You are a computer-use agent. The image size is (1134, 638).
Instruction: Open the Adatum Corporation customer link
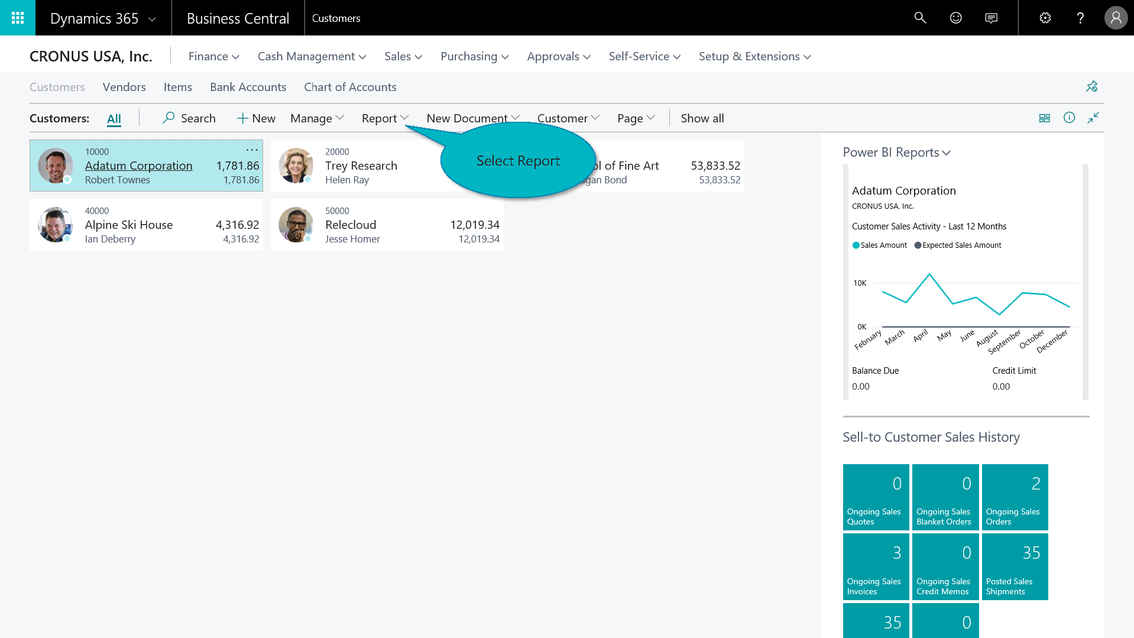click(x=138, y=166)
